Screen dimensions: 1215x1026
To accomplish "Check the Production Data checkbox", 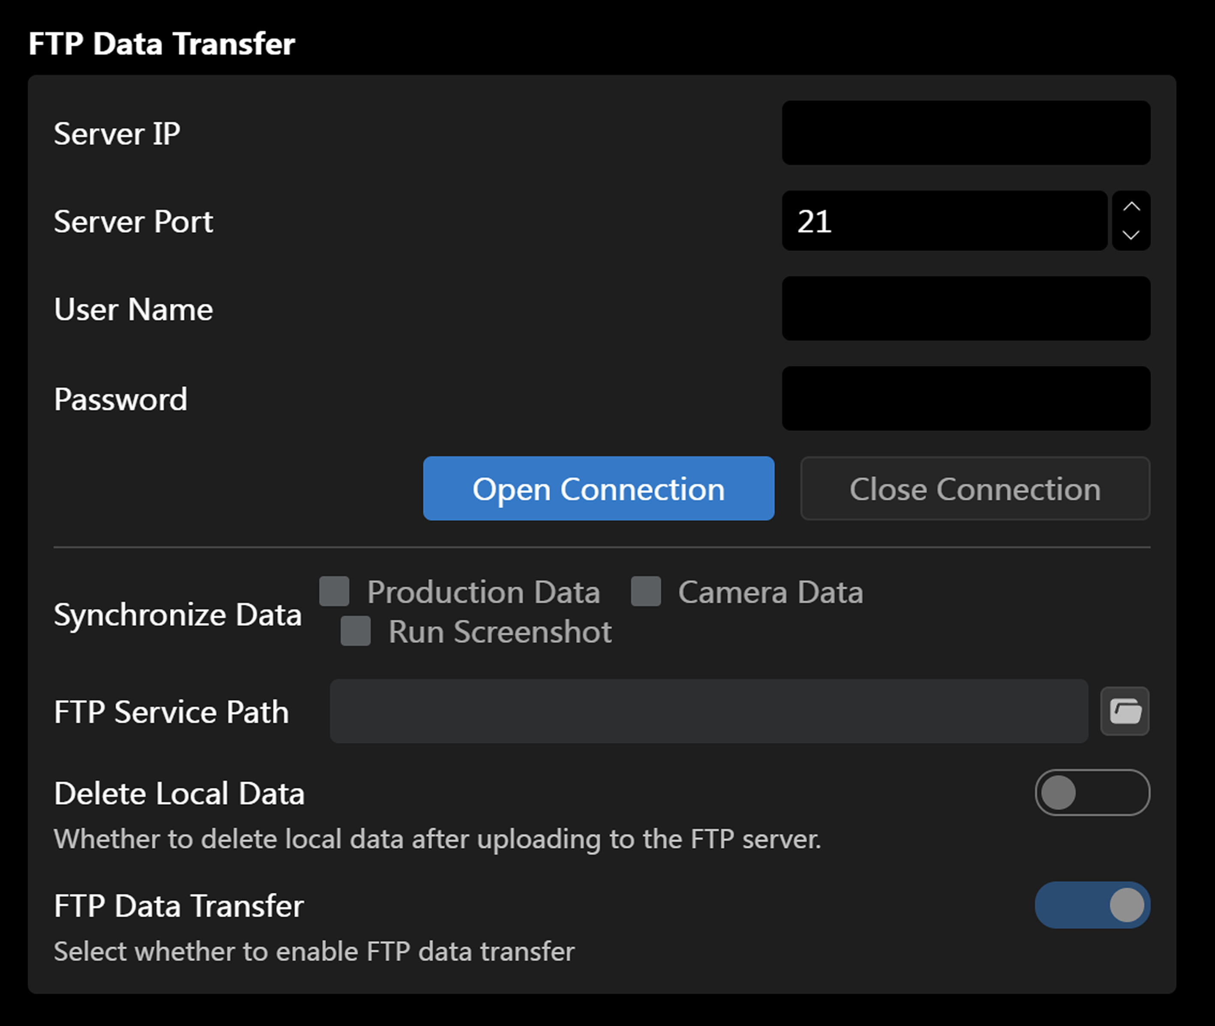I will (334, 591).
